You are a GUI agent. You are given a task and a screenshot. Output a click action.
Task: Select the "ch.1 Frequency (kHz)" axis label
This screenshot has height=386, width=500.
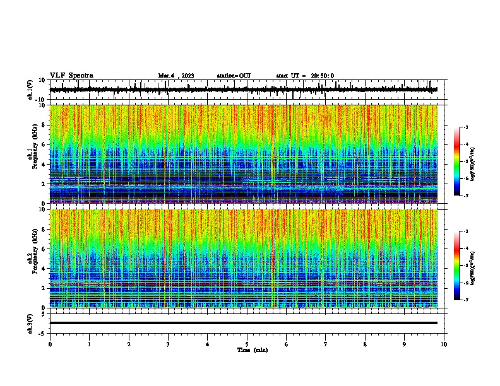[33, 146]
